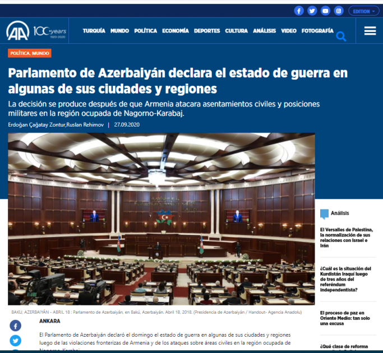Open El proceso de paz article link
The width and height of the screenshot is (383, 353).
click(345, 318)
